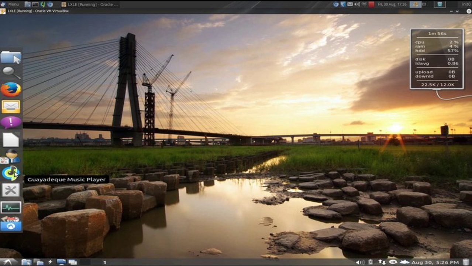This screenshot has width=472, height=266.
Task: Click the host volume speaker icon
Action: [357, 4]
